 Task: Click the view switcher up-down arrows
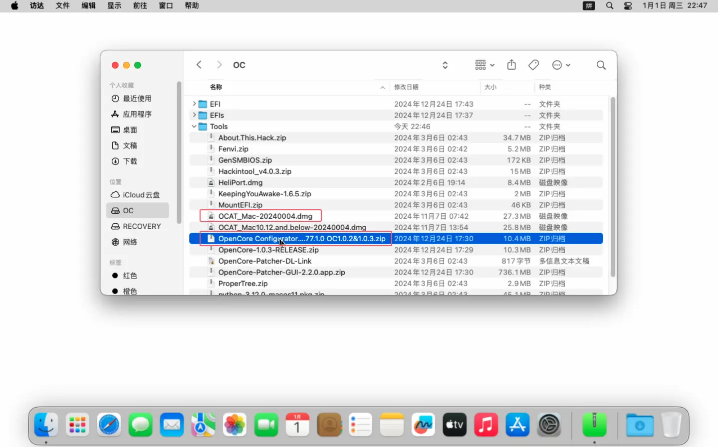pyautogui.click(x=445, y=65)
